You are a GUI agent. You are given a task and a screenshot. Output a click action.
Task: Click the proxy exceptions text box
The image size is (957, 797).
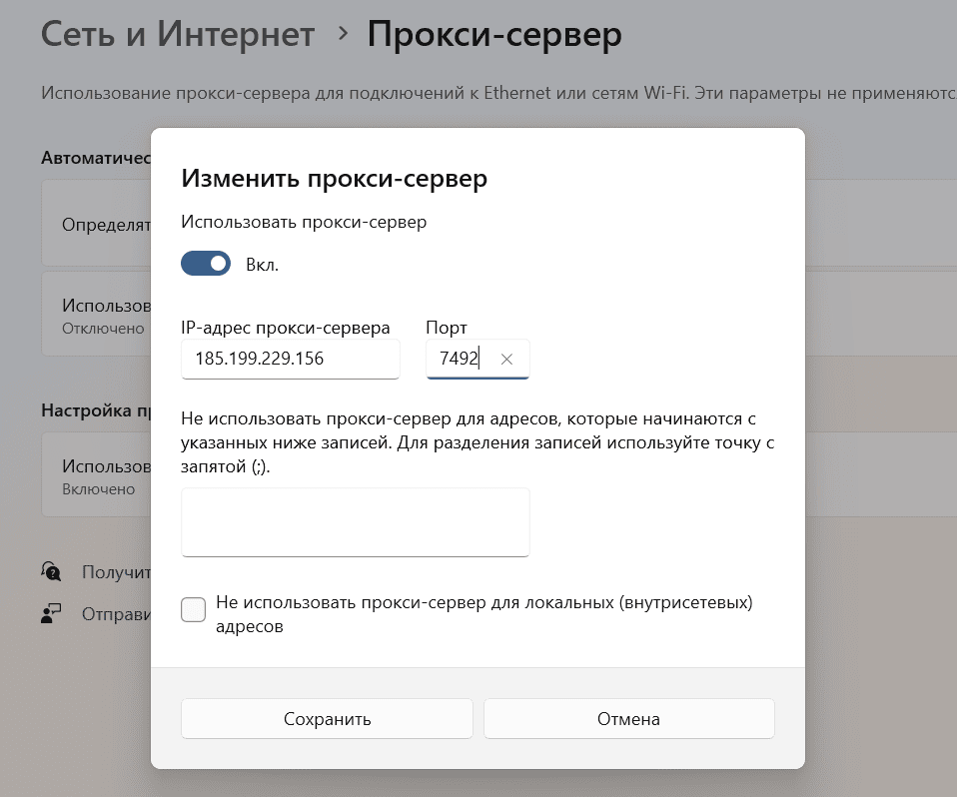[356, 522]
